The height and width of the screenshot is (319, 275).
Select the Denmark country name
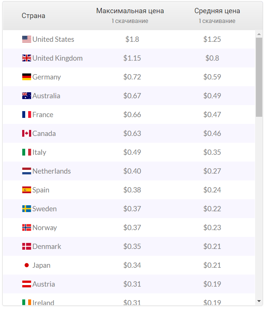[47, 246]
